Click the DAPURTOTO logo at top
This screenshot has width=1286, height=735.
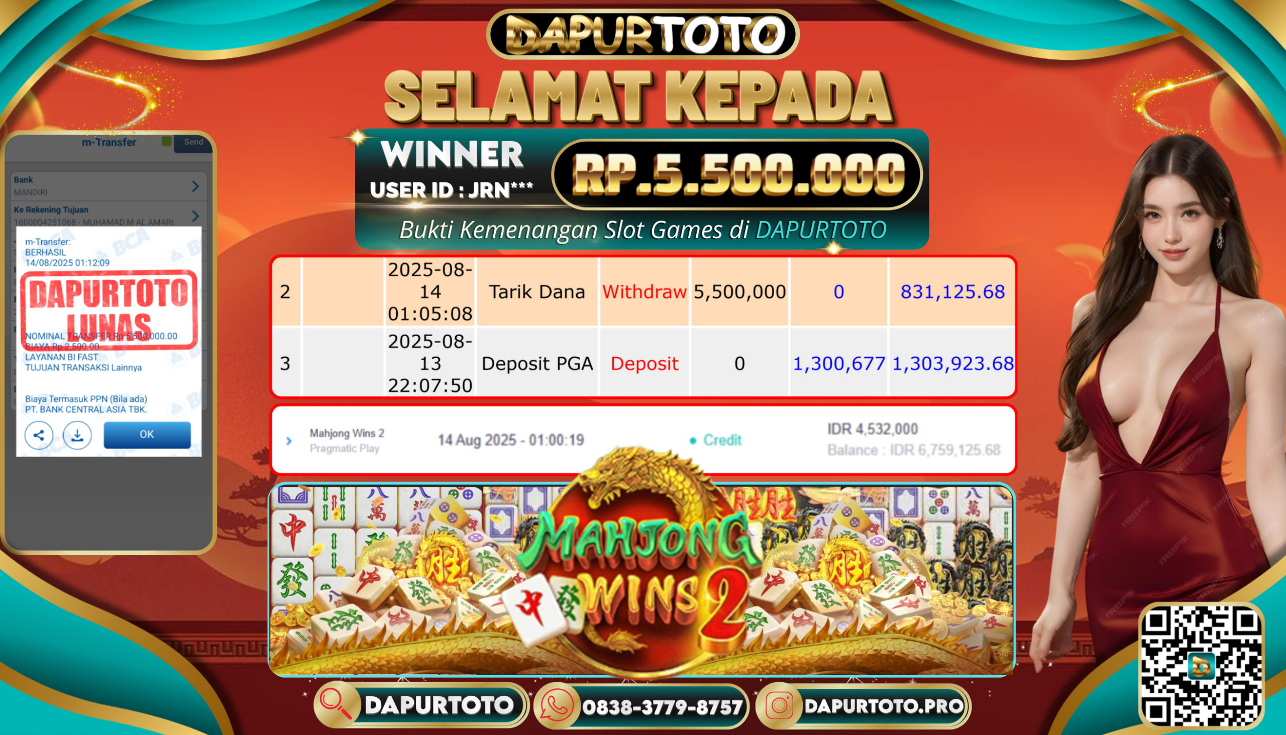[642, 34]
